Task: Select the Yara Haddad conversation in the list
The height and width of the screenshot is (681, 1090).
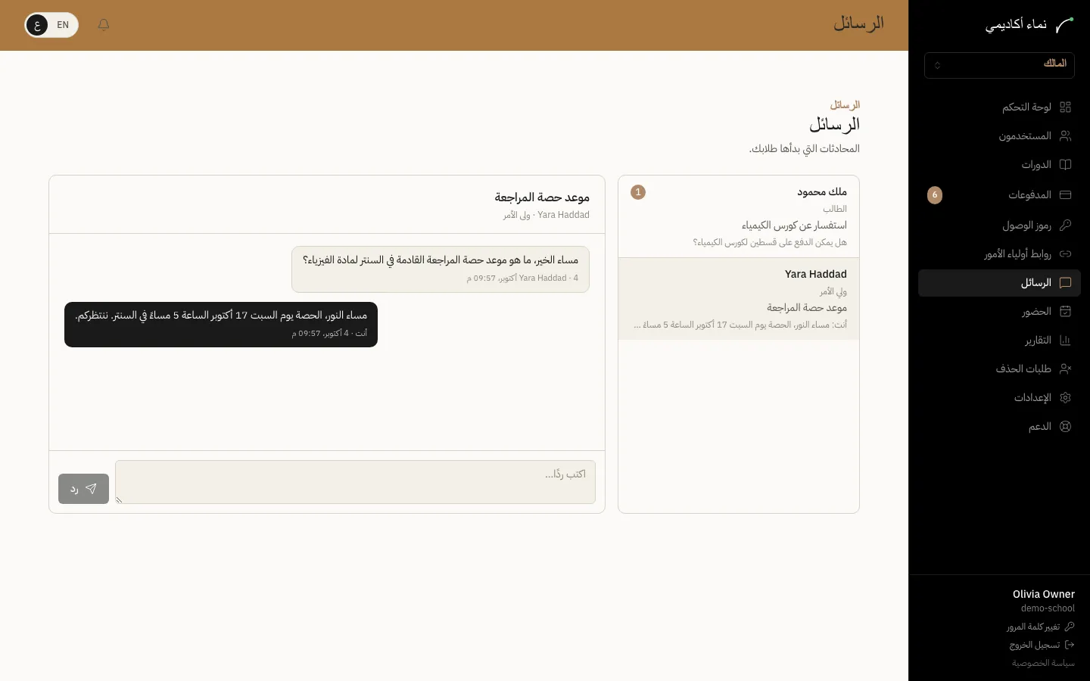Action: [739, 299]
